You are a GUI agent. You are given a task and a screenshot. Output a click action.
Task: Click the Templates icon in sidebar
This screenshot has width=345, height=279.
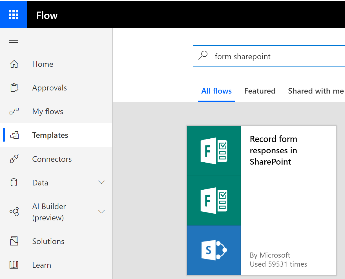pyautogui.click(x=14, y=135)
